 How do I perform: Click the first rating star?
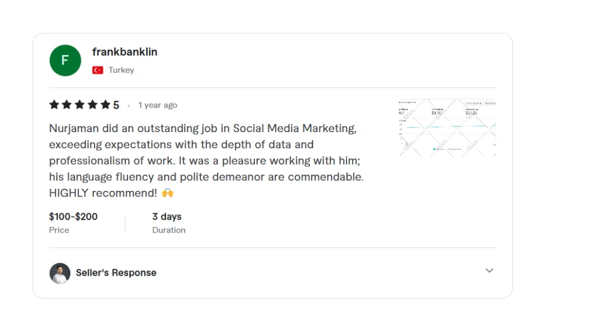pyautogui.click(x=54, y=105)
